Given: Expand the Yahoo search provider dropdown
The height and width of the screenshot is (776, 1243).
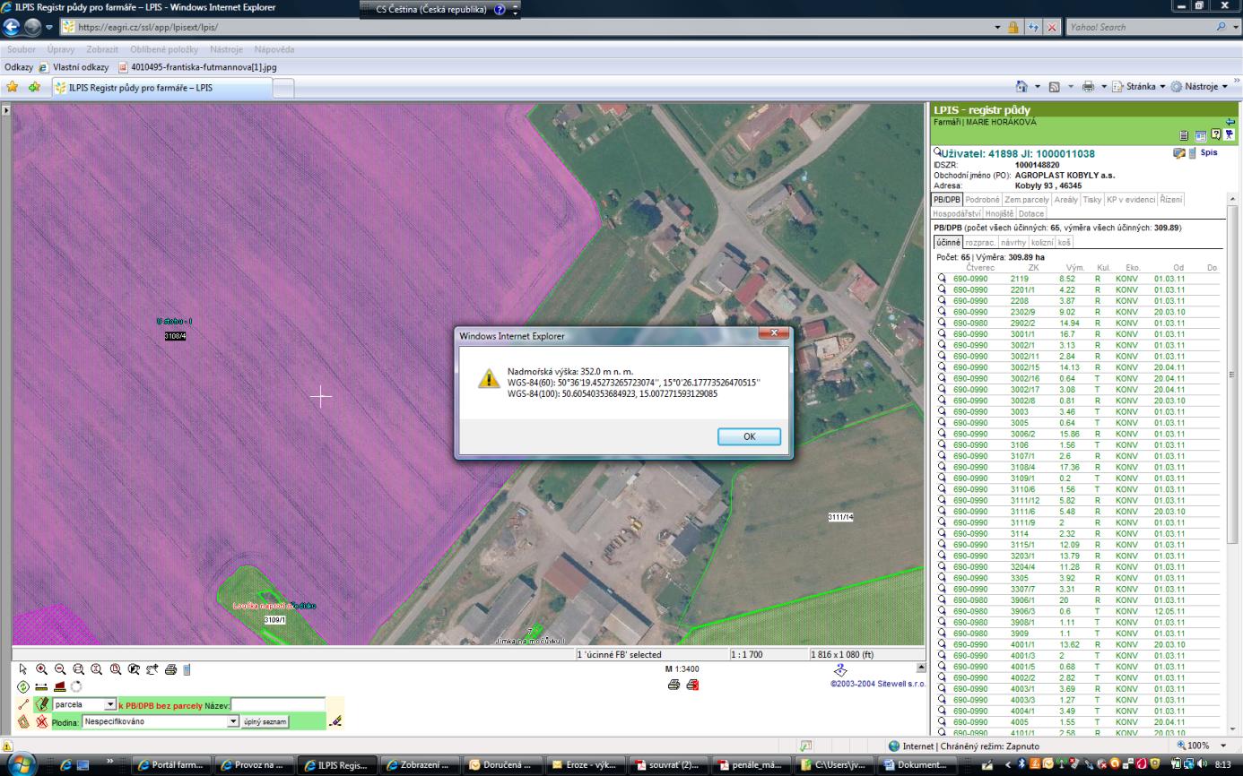Looking at the screenshot, I should [x=1234, y=27].
